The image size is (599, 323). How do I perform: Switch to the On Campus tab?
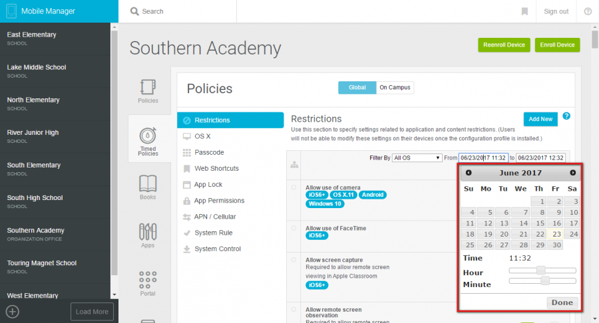click(395, 87)
